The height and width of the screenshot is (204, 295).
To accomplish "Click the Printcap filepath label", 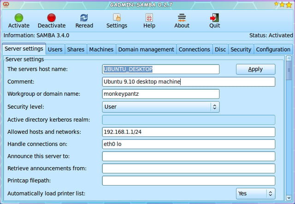I will [x=29, y=181].
